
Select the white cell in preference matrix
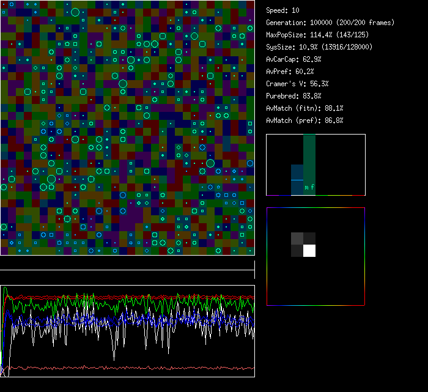click(x=309, y=250)
